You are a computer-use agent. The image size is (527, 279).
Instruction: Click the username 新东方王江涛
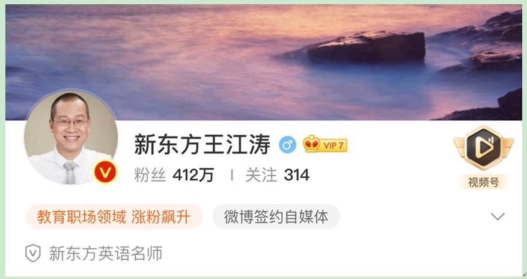click(202, 144)
